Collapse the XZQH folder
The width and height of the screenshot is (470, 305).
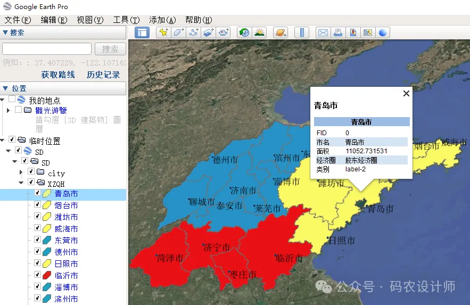(x=21, y=183)
